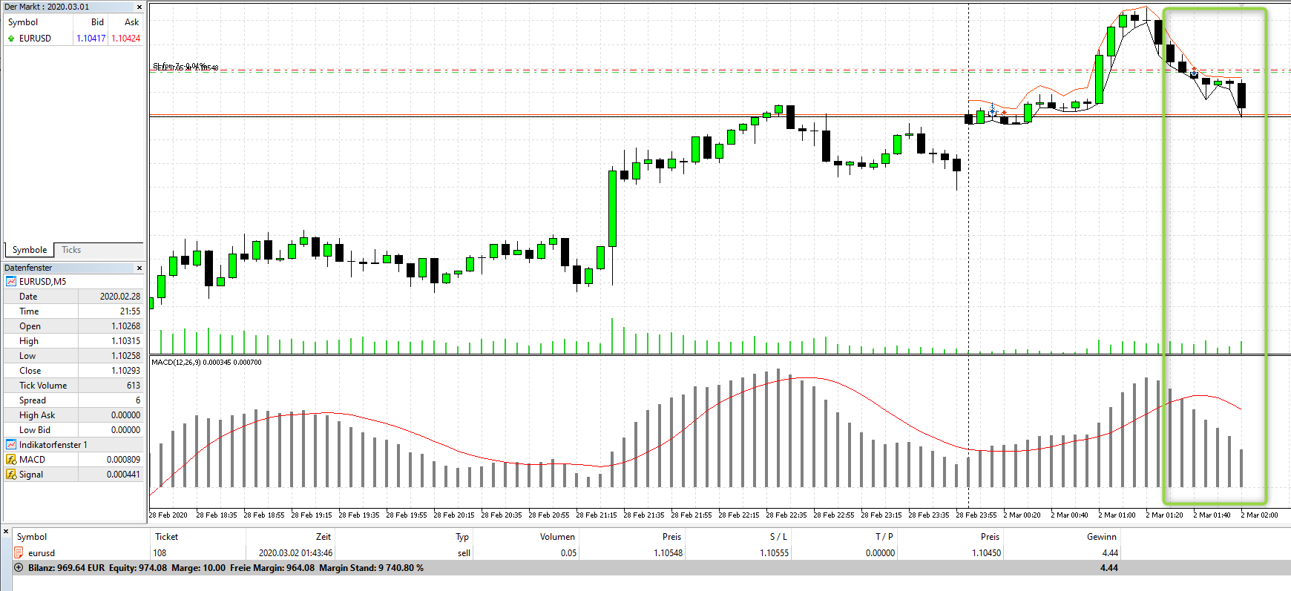Click the Signal indicator icon in Datenfenster

coord(11,475)
